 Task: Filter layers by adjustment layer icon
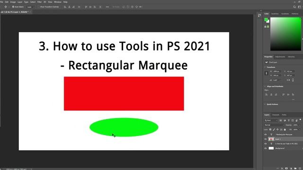pos(285,120)
